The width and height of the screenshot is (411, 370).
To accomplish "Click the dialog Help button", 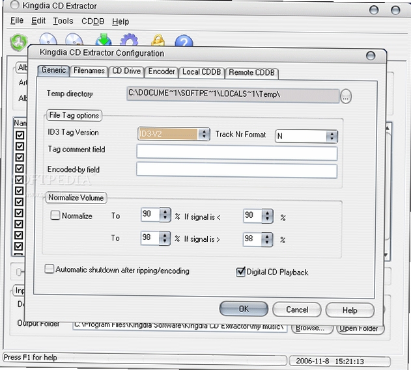I will pos(350,310).
